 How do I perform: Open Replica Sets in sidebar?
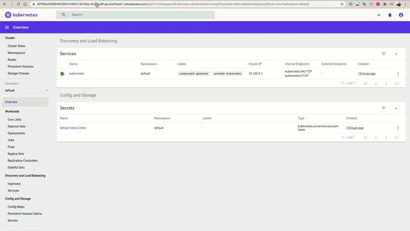coord(15,154)
